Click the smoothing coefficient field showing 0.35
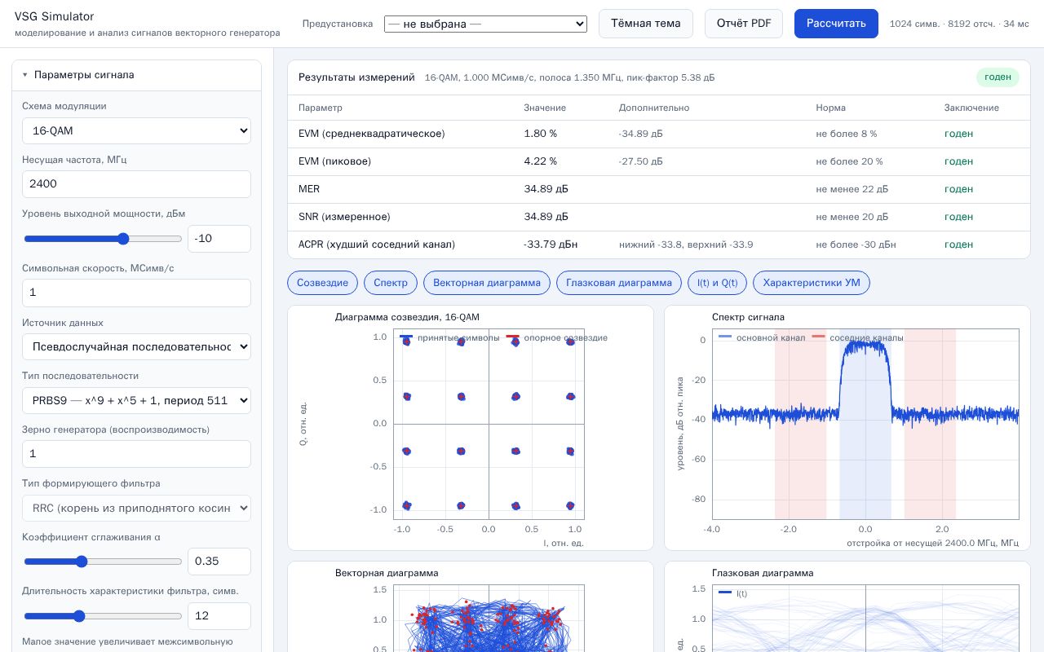The width and height of the screenshot is (1044, 652). click(x=219, y=562)
